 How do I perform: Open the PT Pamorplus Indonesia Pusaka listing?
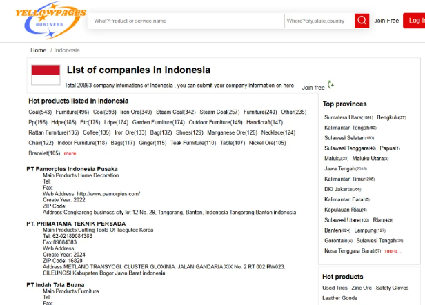72,169
